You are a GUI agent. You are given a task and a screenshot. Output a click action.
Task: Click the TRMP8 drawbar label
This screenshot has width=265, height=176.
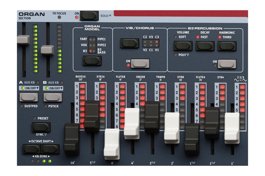click(x=160, y=77)
